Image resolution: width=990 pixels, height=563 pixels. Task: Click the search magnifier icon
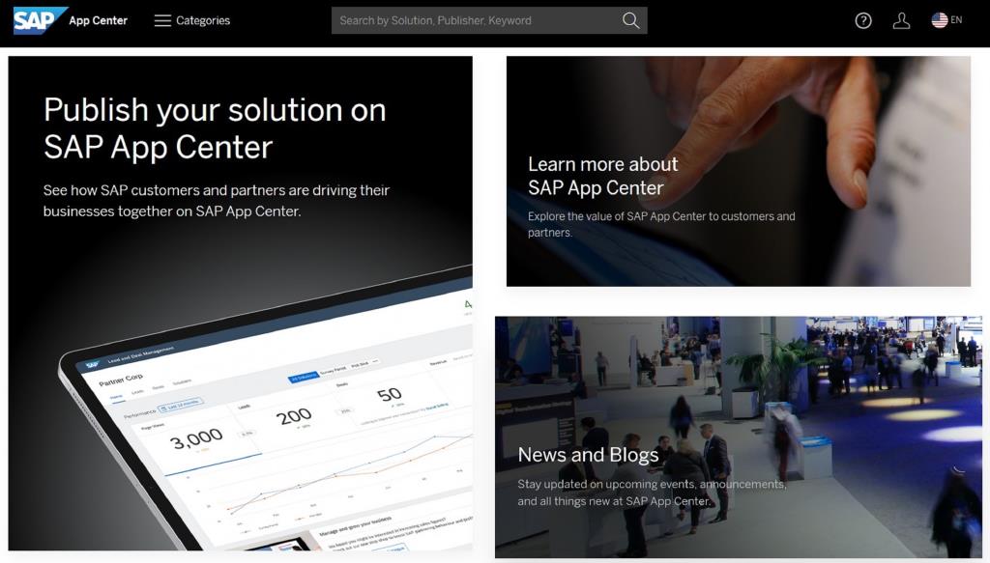pos(630,19)
